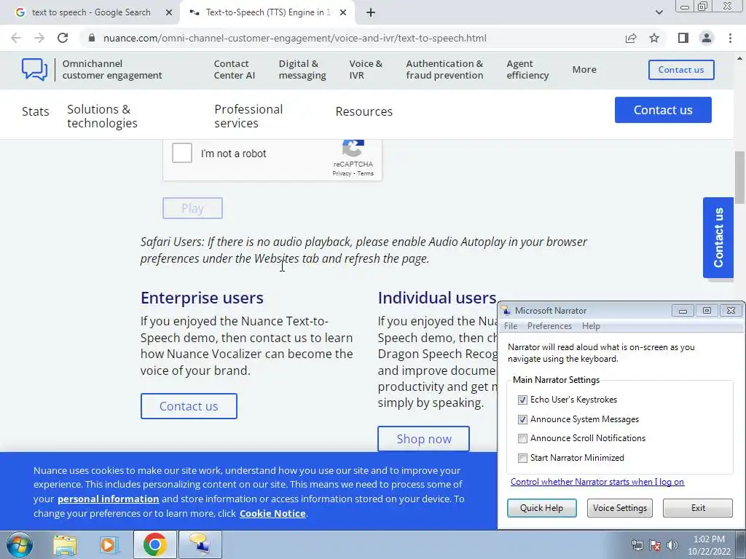746x559 pixels.
Task: Click the network tray icon
Action: pos(637,545)
